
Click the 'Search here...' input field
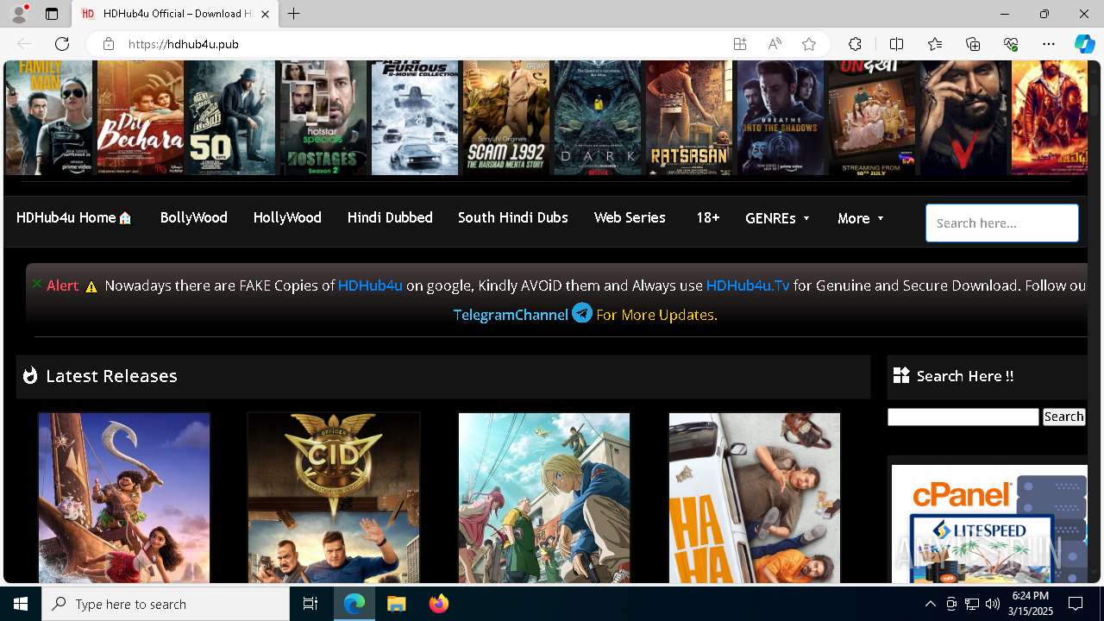(1001, 223)
